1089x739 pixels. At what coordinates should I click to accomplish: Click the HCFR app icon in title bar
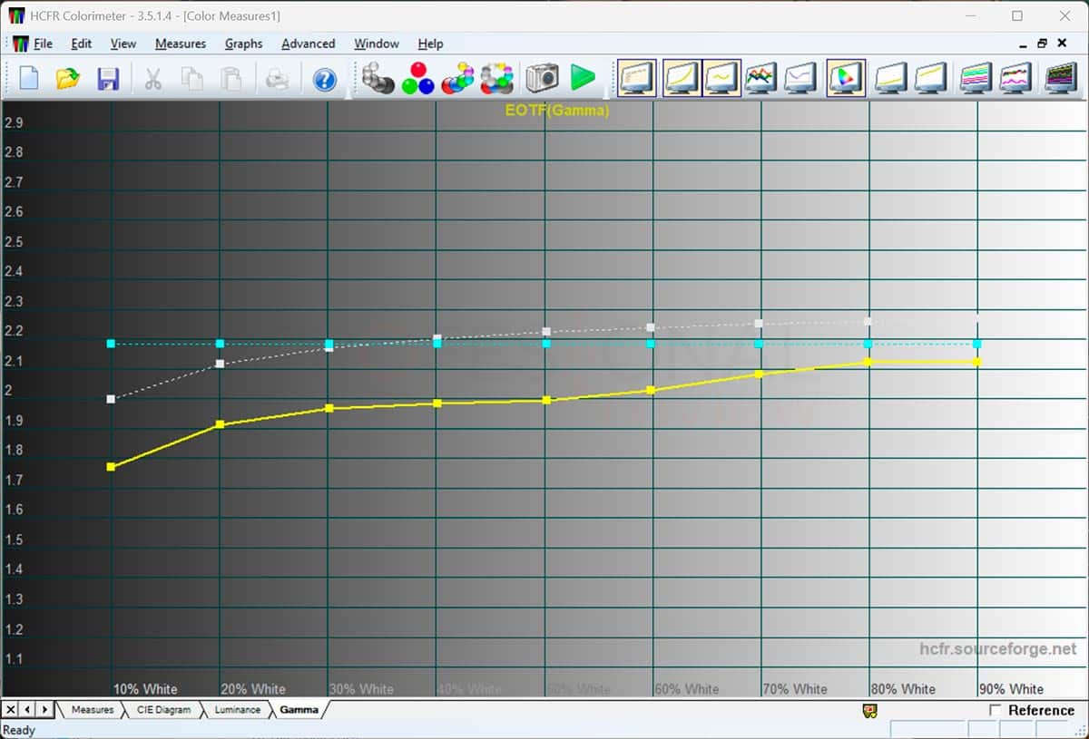[x=16, y=15]
